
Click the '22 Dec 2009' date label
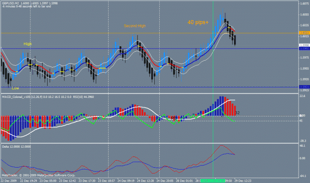(8, 181)
